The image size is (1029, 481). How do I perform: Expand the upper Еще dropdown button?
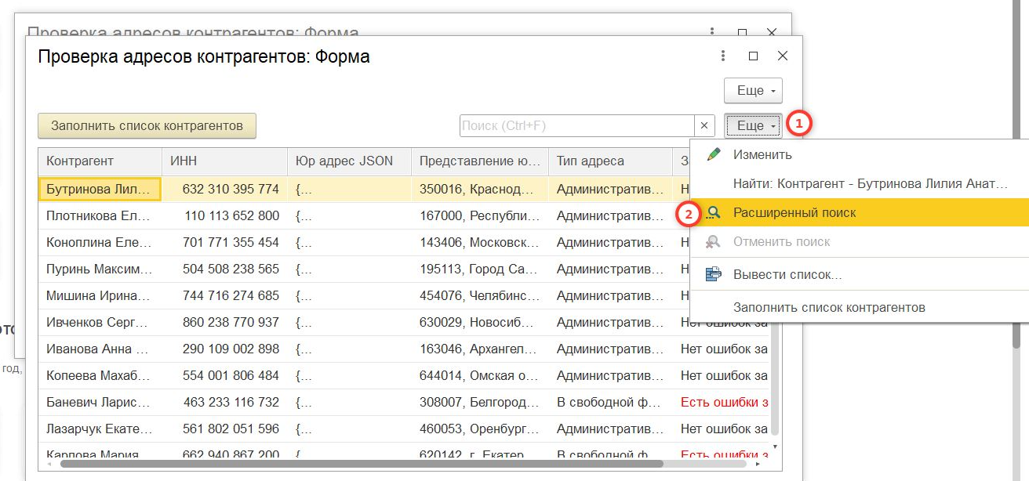(753, 91)
